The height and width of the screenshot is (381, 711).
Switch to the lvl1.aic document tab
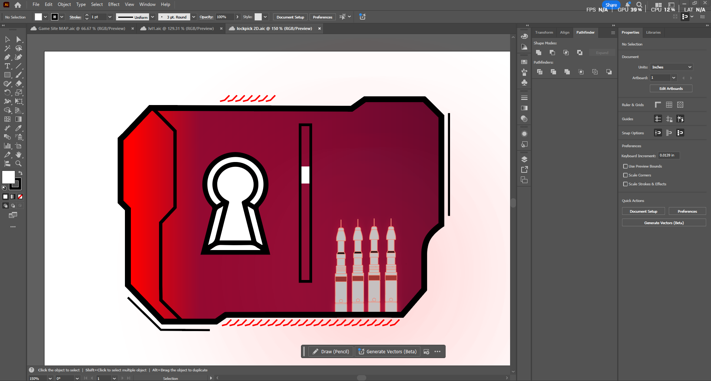(x=181, y=28)
